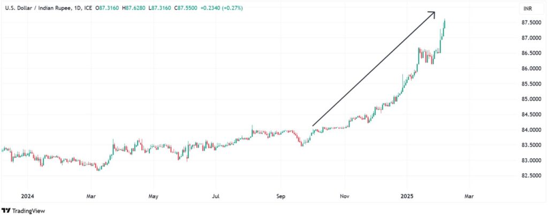
Task: Click the Nov marker on time axis
Action: 345,196
